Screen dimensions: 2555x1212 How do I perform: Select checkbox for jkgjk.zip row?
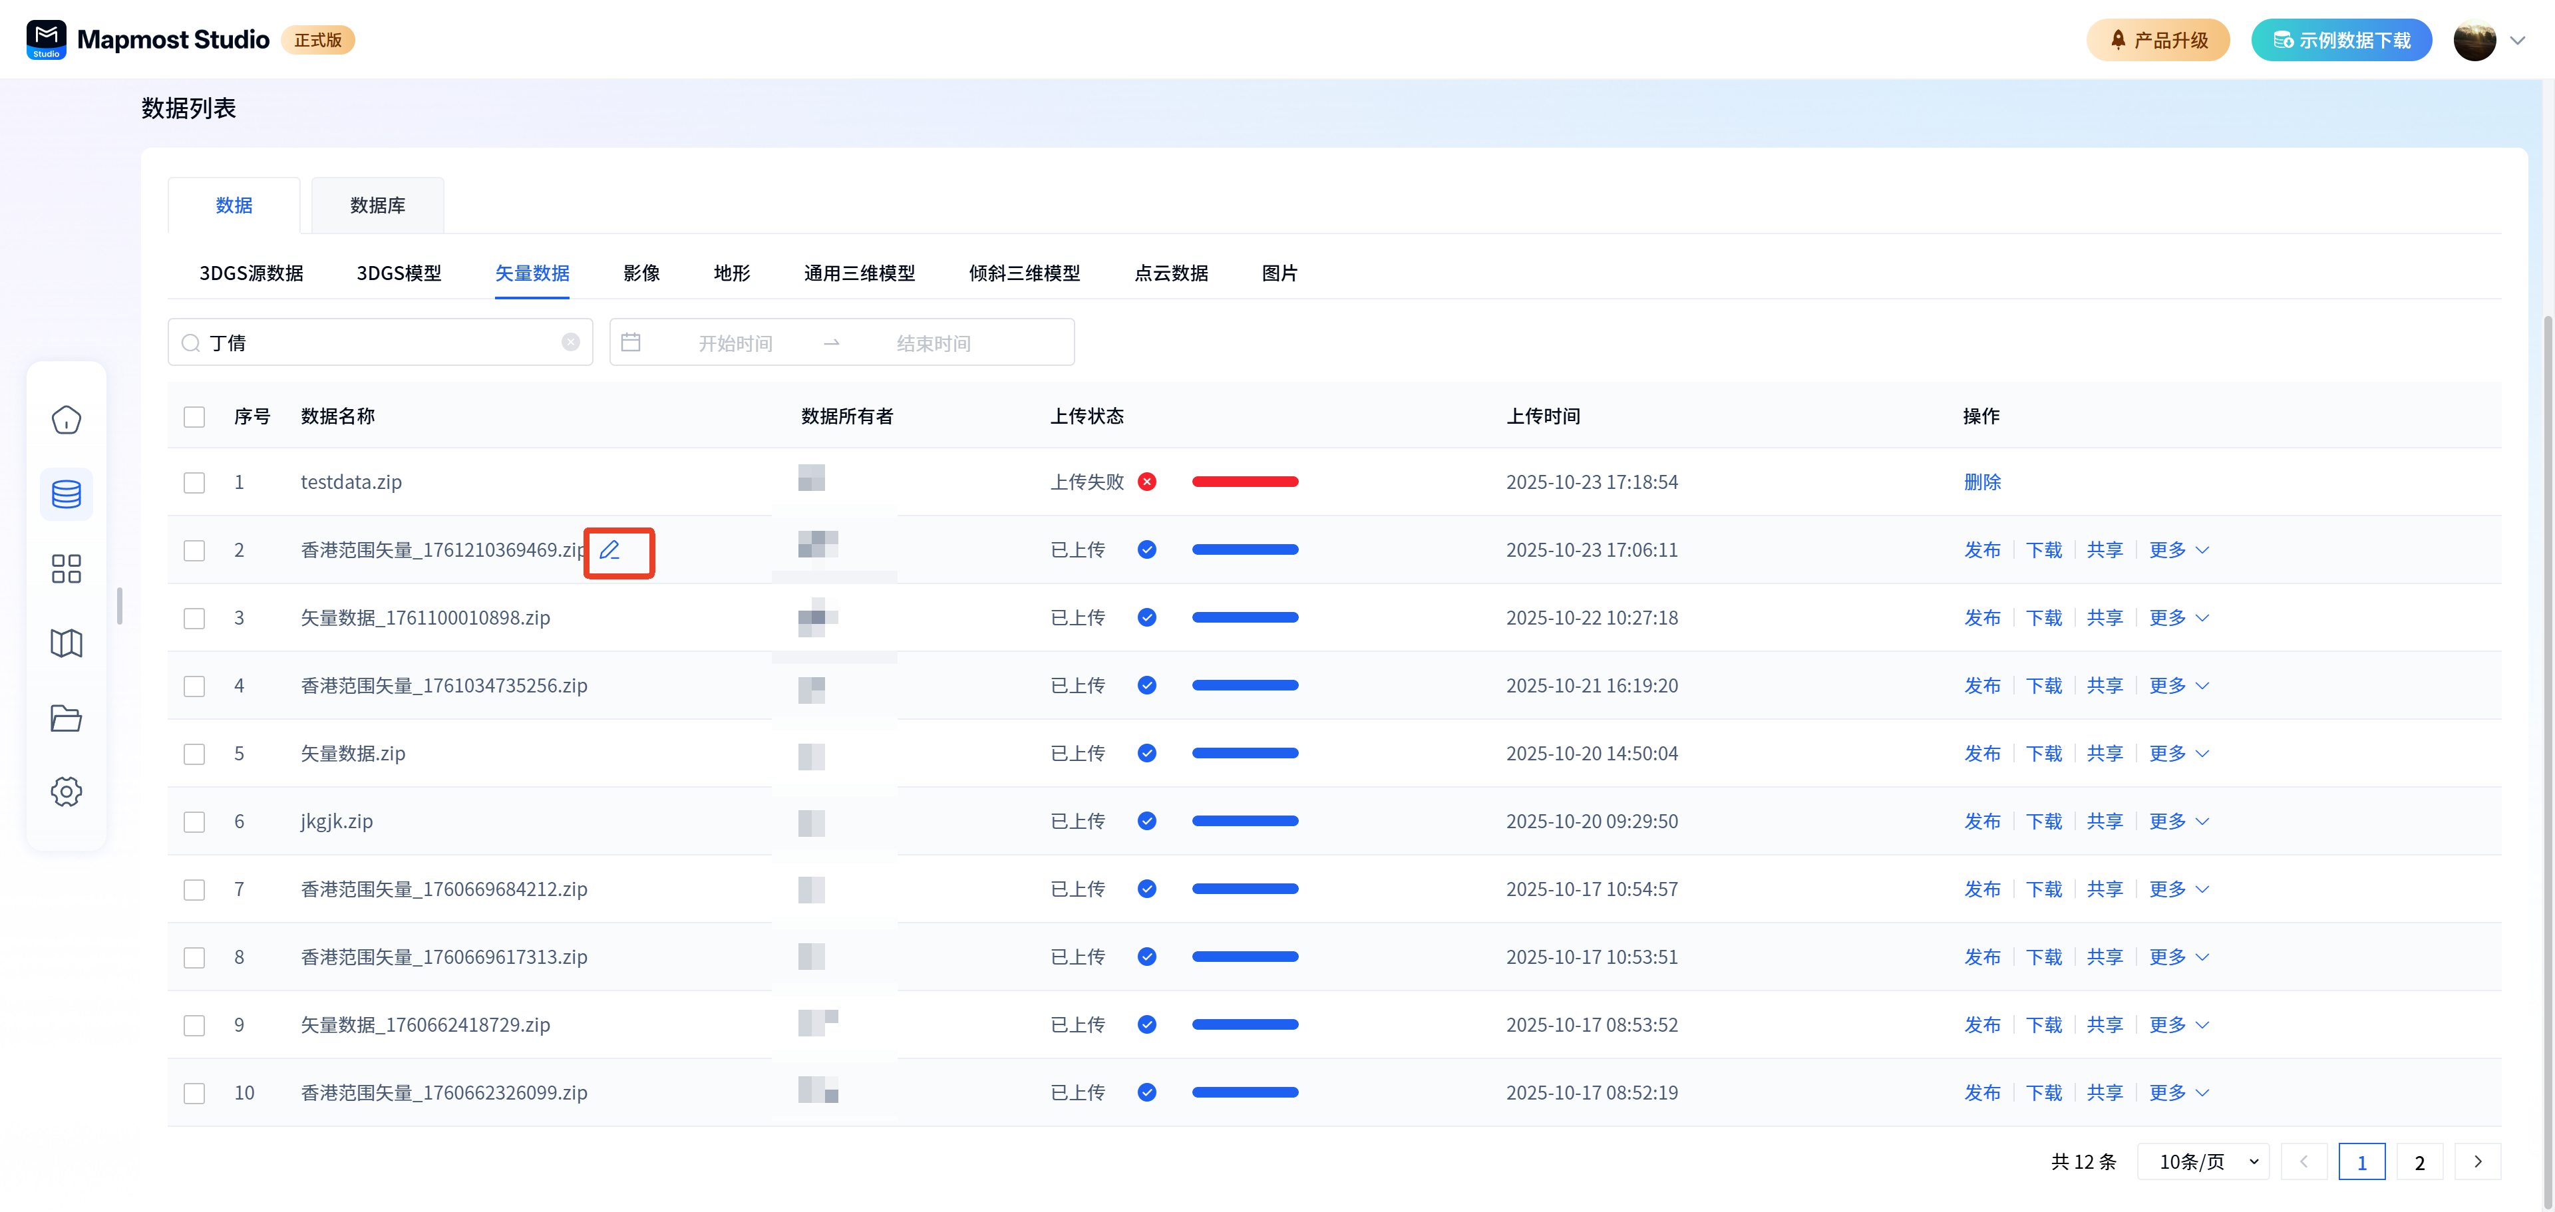[x=194, y=822]
